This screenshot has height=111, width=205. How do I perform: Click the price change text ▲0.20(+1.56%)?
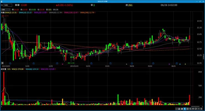point(64,5)
